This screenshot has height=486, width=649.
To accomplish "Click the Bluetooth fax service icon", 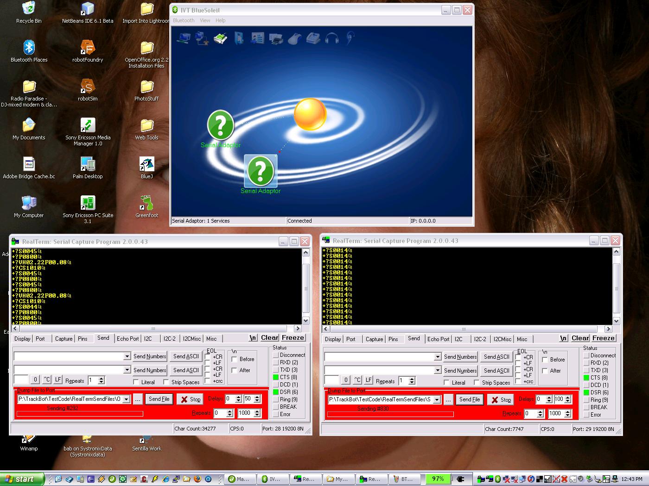I will pyautogui.click(x=313, y=38).
